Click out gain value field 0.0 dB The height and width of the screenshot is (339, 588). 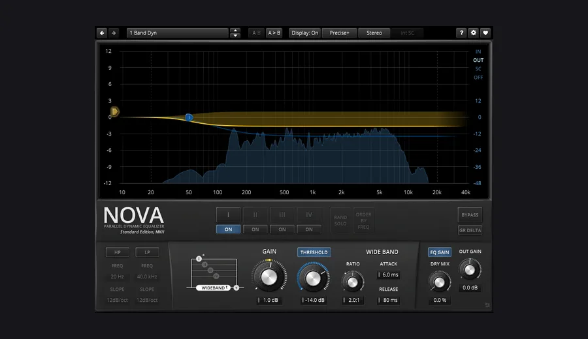click(x=470, y=287)
